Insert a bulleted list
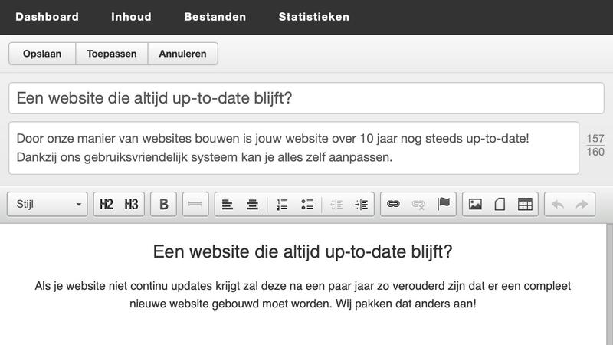 307,204
